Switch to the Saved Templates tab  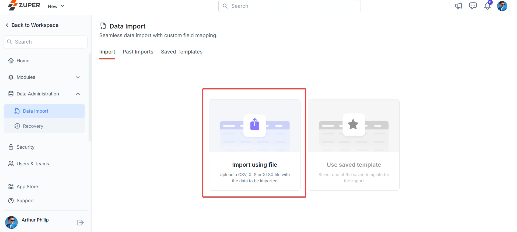[x=182, y=52]
